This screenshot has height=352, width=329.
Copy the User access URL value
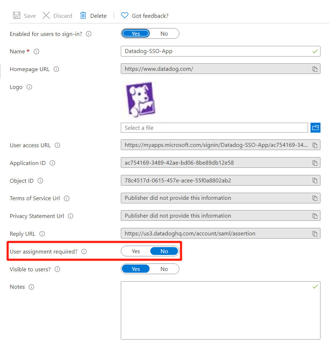pos(315,145)
